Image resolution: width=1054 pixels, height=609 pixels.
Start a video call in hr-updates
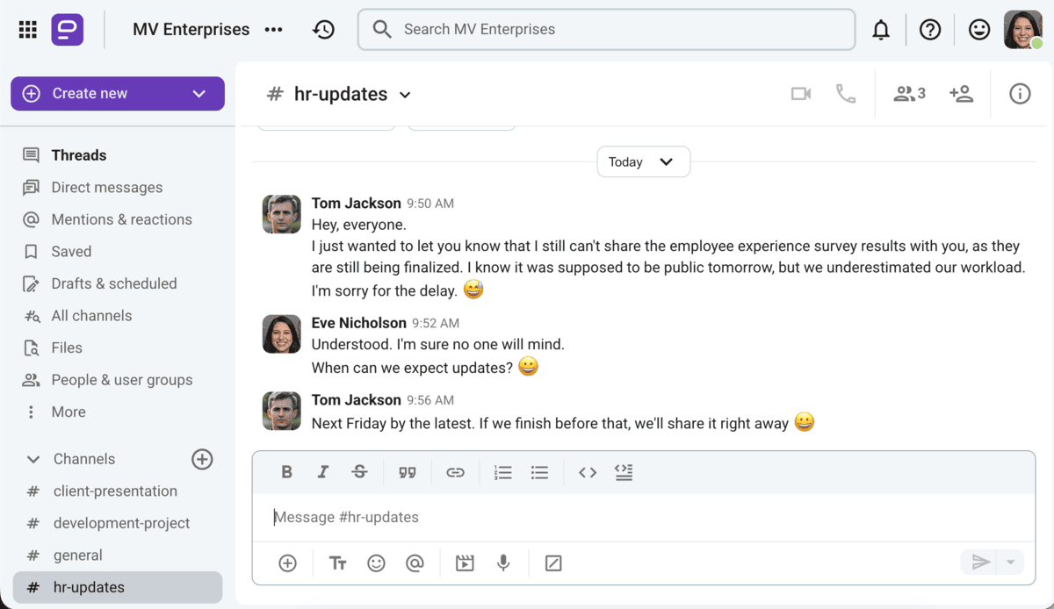pyautogui.click(x=800, y=94)
